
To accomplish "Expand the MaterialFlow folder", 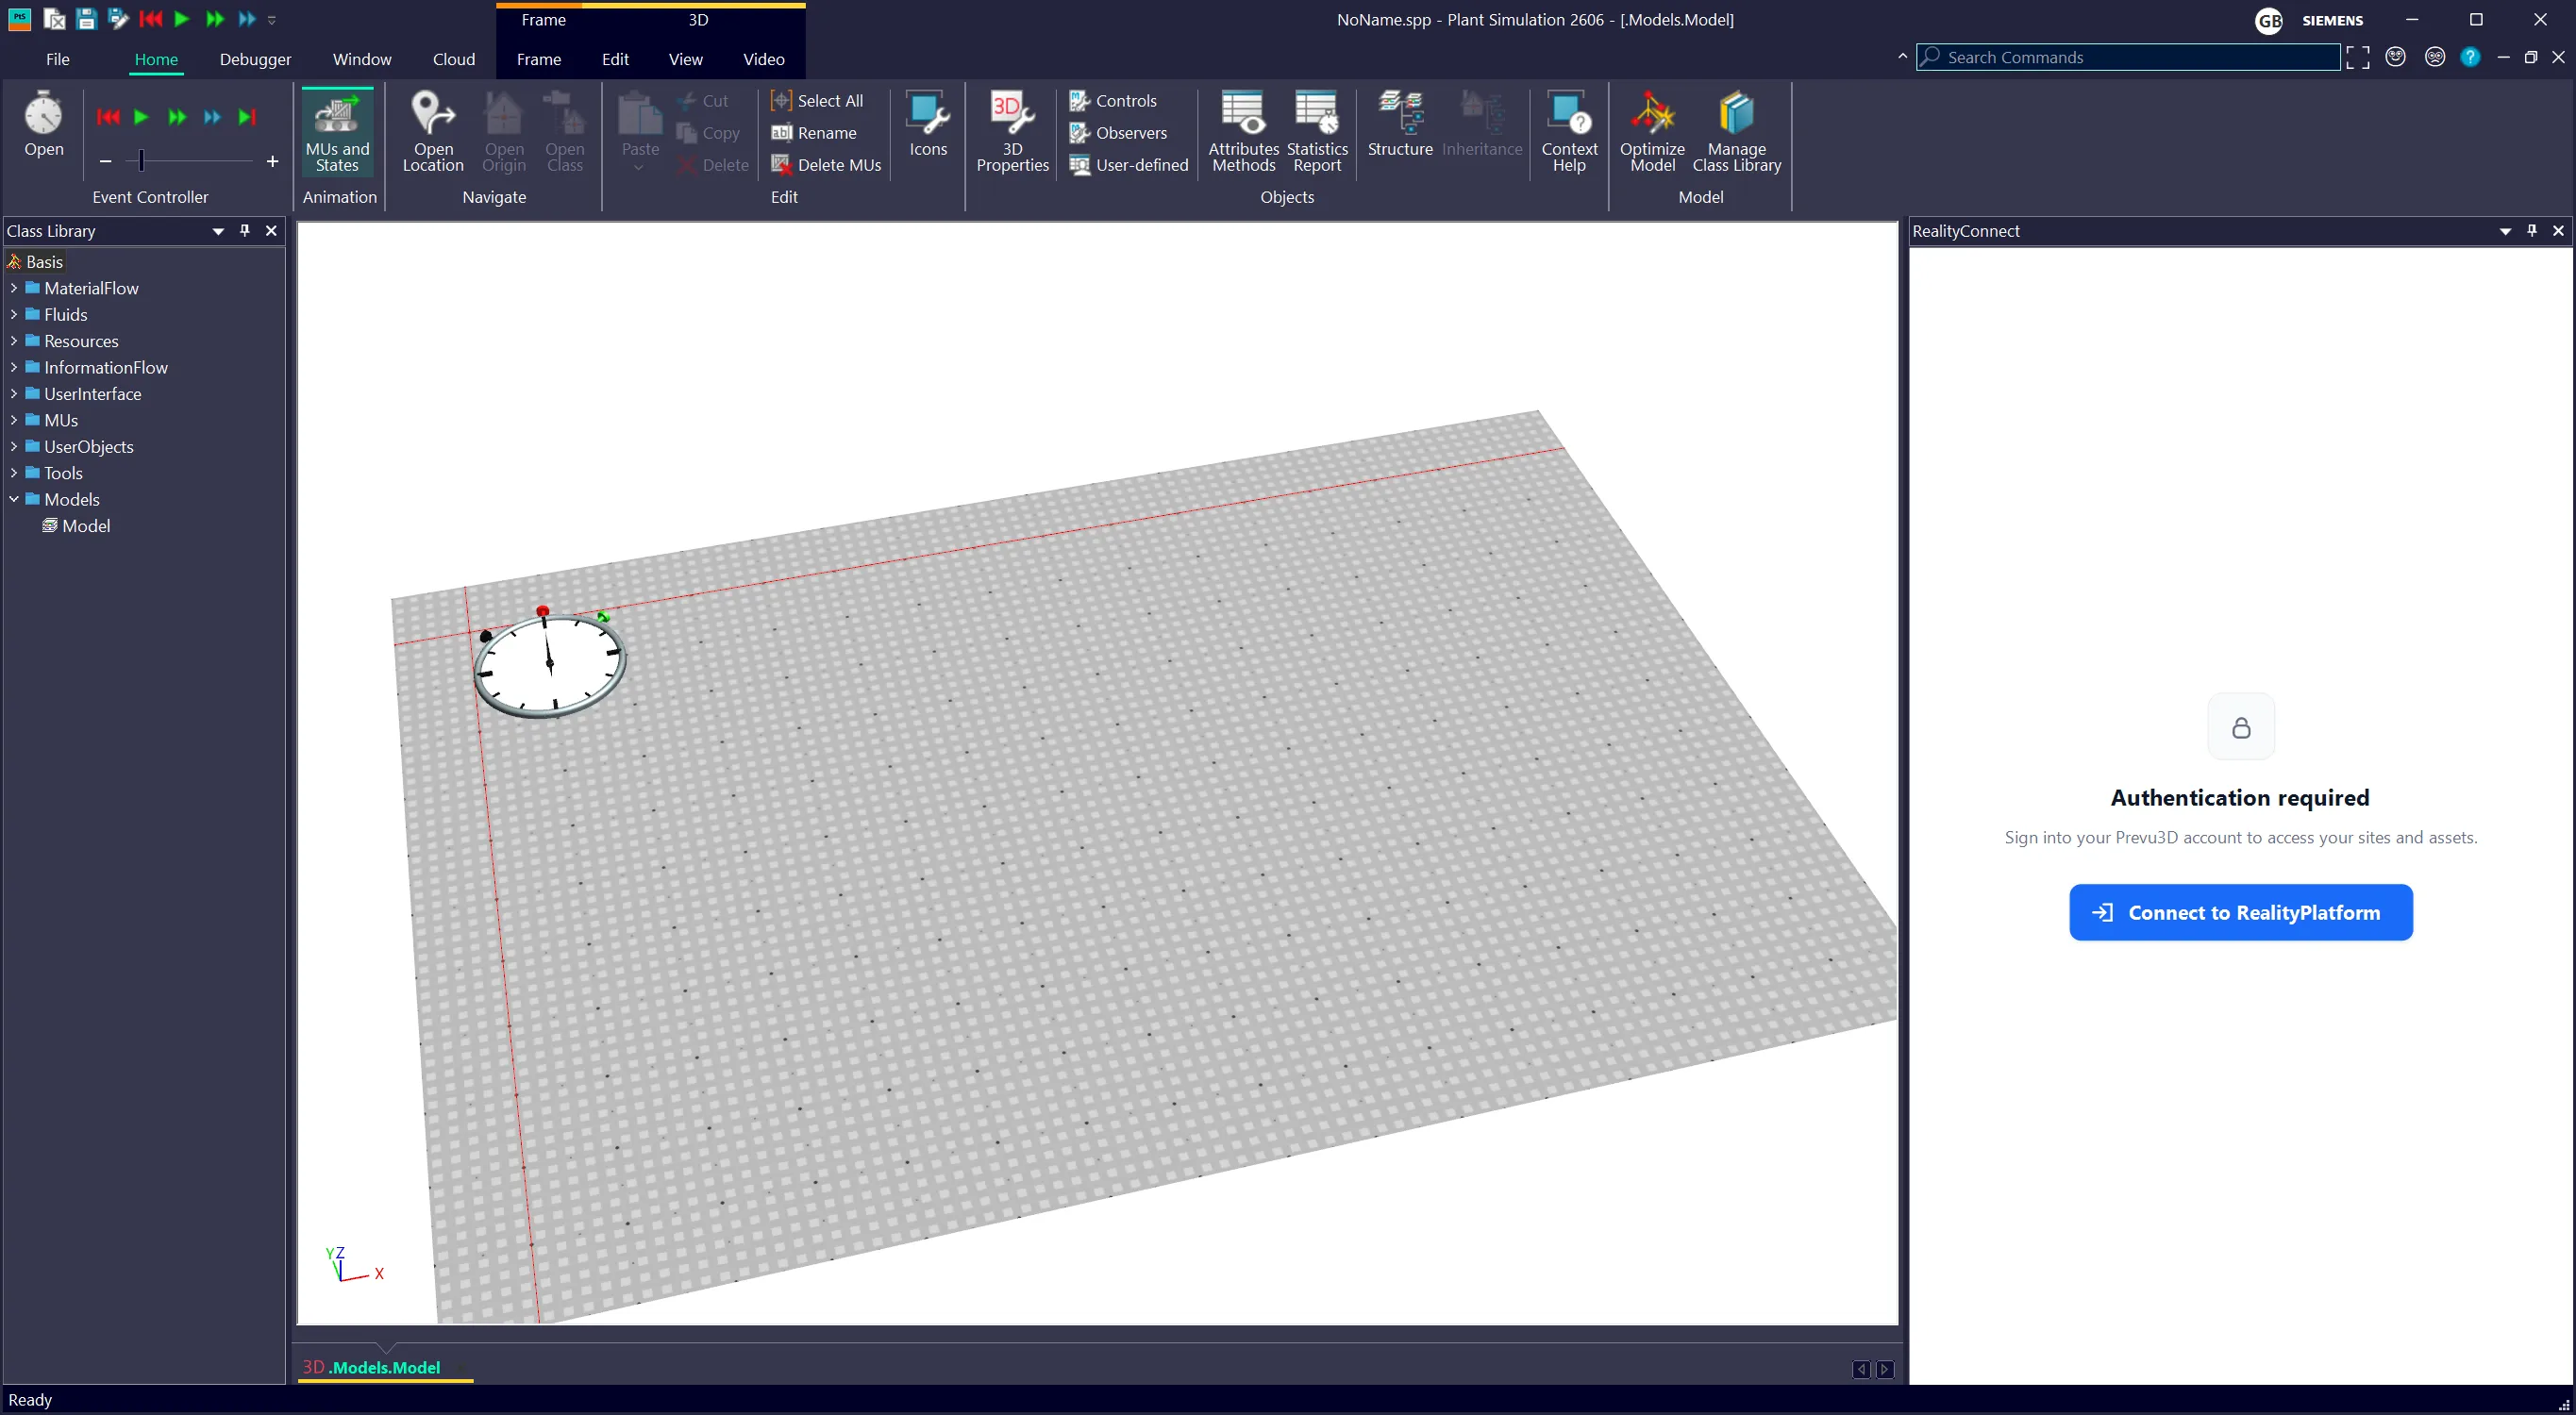I will (x=14, y=288).
